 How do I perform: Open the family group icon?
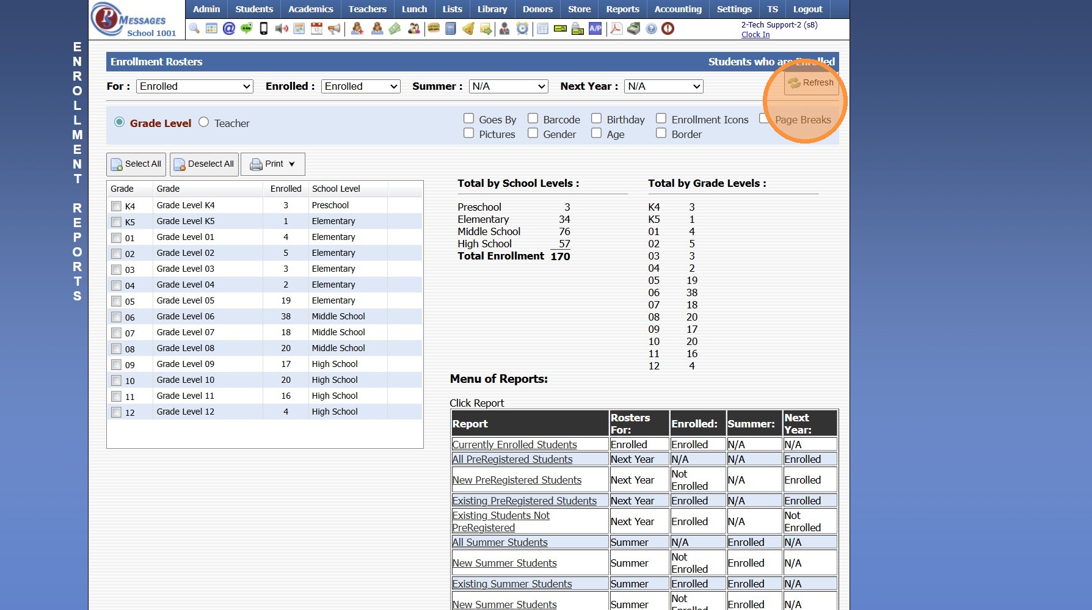[414, 28]
